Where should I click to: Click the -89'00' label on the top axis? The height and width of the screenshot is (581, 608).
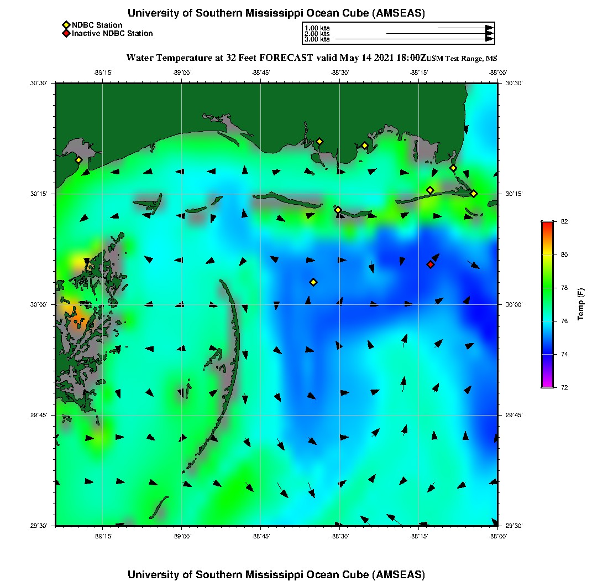click(x=182, y=72)
